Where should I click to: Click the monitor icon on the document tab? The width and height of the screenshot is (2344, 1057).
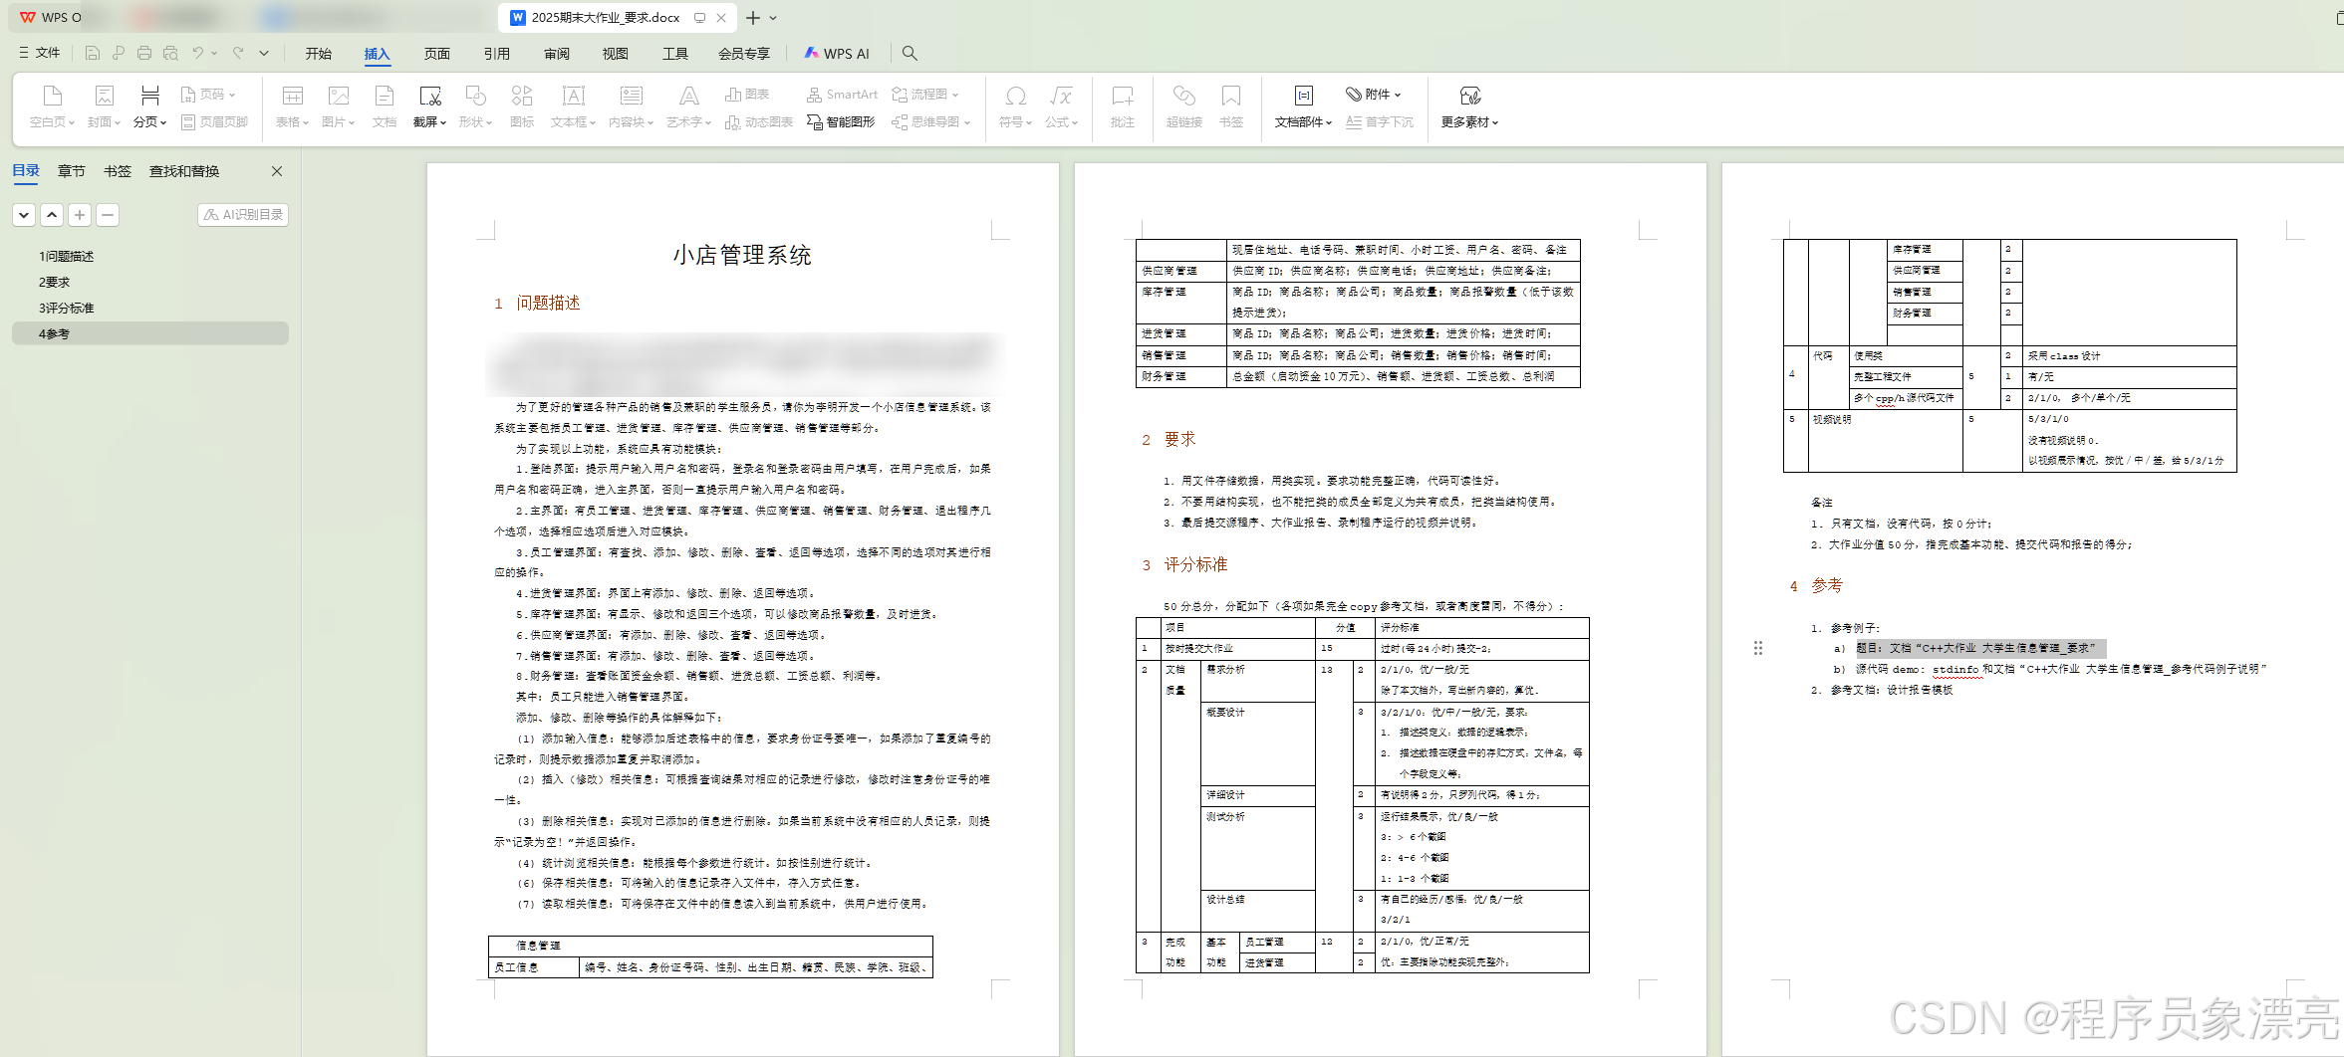point(699,17)
